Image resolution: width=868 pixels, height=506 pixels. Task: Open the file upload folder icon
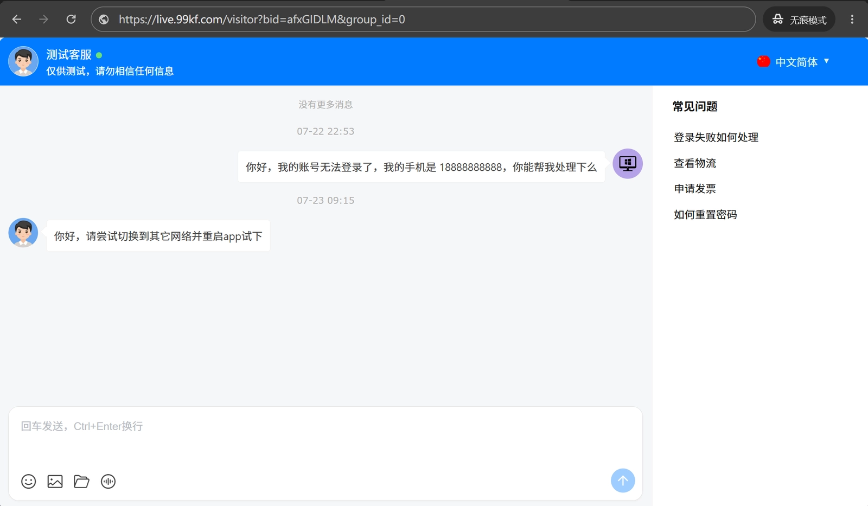(x=81, y=481)
